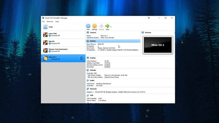Click the second VM's OS icon
The width and height of the screenshot is (219, 123).
click(45, 42)
